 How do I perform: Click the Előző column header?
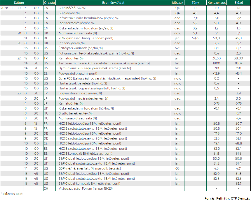(238, 3)
